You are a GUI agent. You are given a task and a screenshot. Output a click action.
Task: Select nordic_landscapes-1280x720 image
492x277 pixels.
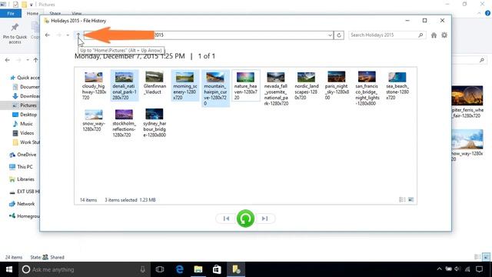[306, 85]
